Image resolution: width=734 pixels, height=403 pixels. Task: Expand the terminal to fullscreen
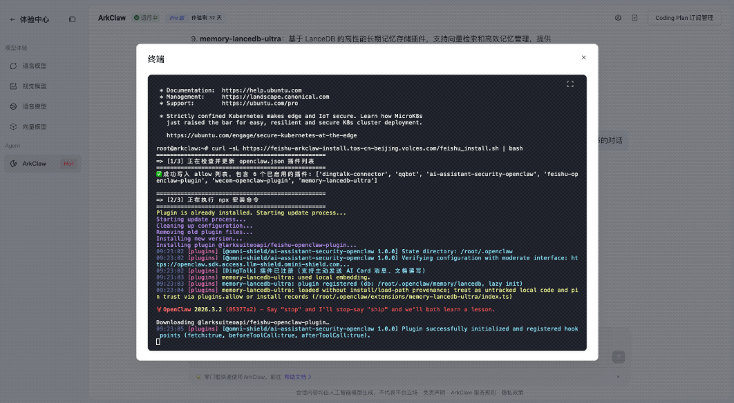pyautogui.click(x=570, y=84)
